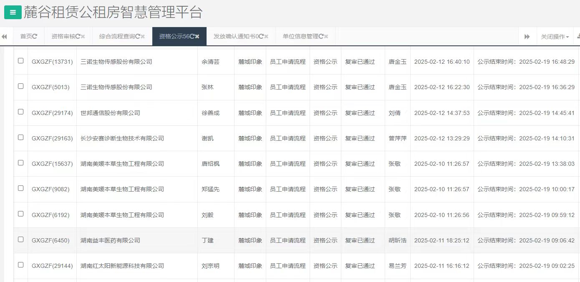Click the left double-arrow tab scroll icon
This screenshot has height=282, width=580.
click(x=4, y=36)
